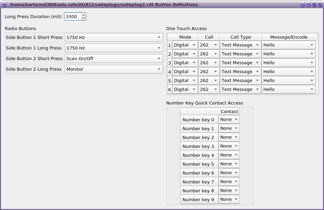Open Side Button 1 Short Press dropdown

114,38
